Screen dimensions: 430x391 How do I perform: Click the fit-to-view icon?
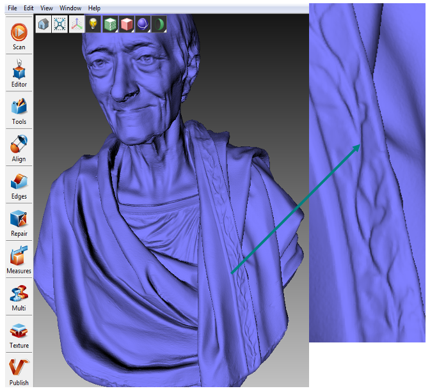click(x=60, y=24)
